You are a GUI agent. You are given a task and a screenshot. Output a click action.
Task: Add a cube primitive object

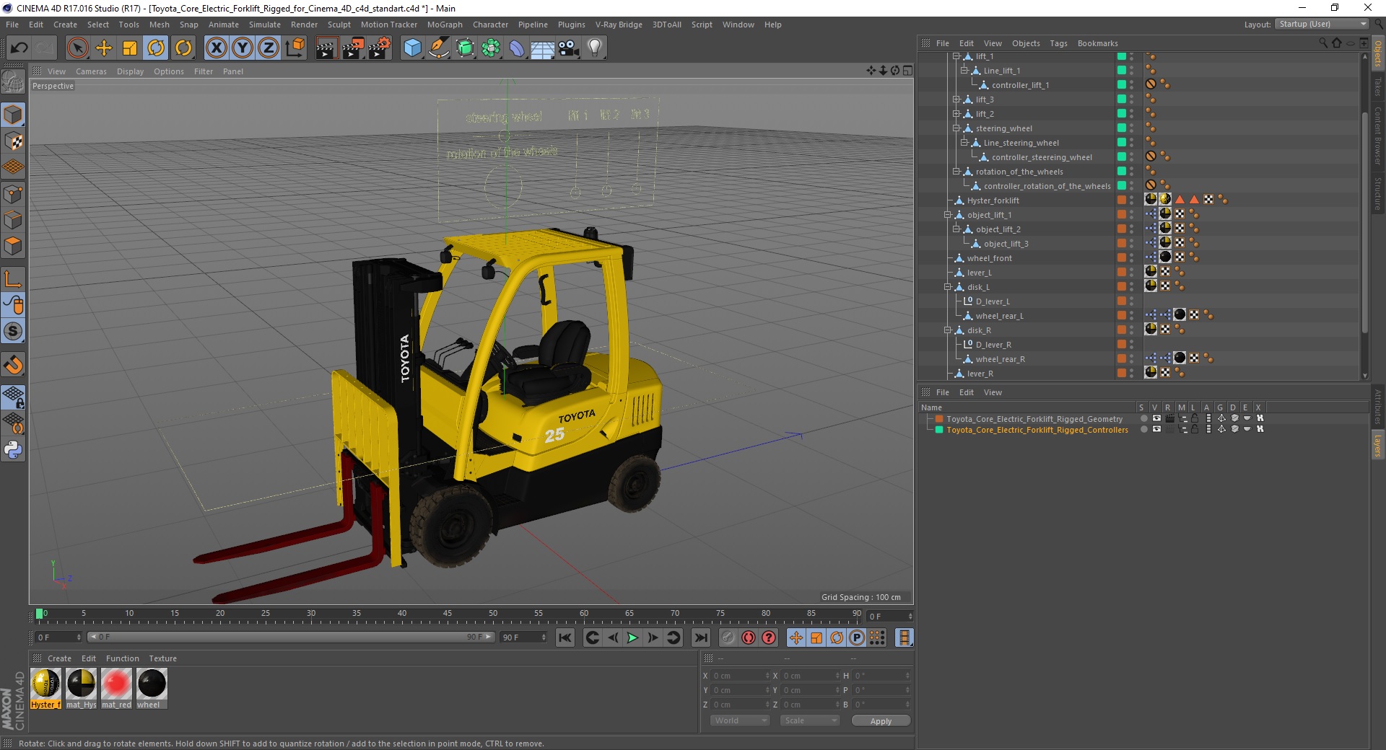(x=412, y=48)
